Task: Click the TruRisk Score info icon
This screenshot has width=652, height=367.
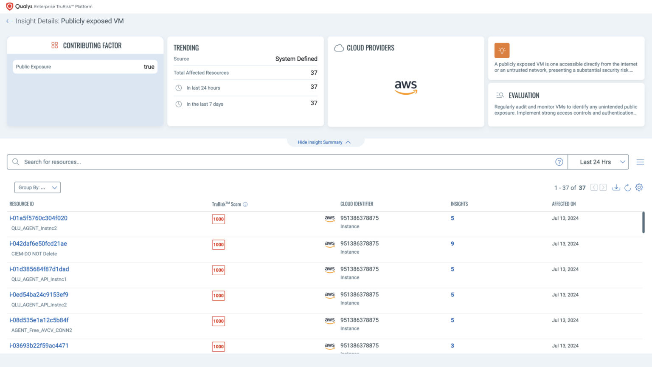Action: (245, 204)
